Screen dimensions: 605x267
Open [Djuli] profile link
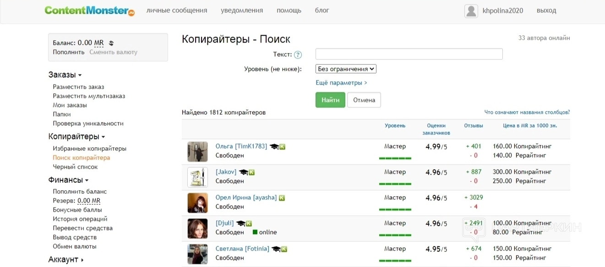coord(224,223)
